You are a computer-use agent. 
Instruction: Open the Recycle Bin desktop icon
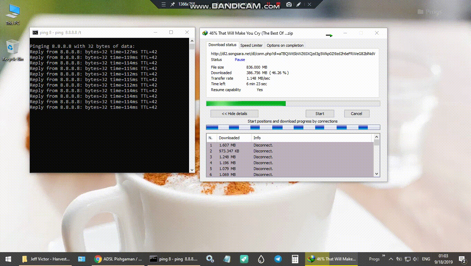tap(12, 50)
